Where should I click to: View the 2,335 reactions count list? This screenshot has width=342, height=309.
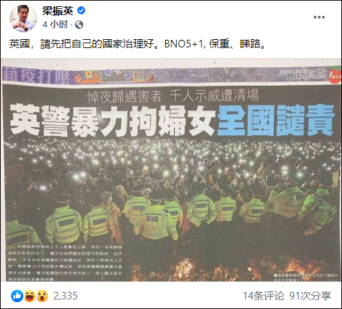tap(65, 296)
